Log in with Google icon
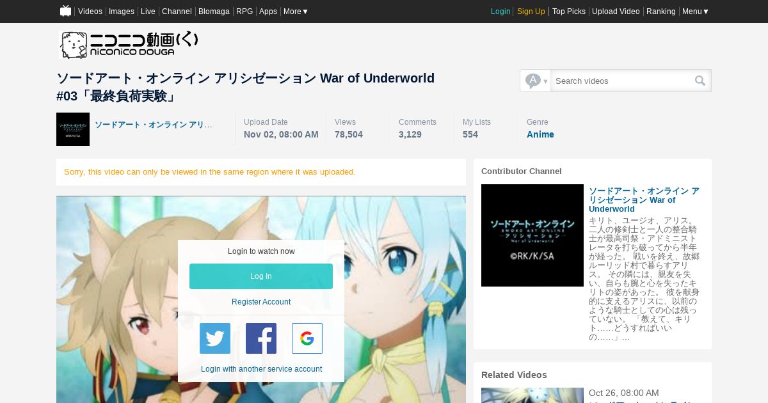This screenshot has width=768, height=403. click(307, 338)
